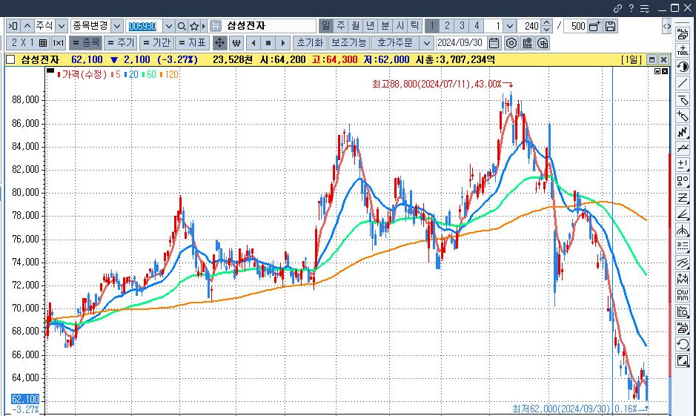The width and height of the screenshot is (696, 416).
Task: Toggle the = 주기 sync button
Action: 121,43
